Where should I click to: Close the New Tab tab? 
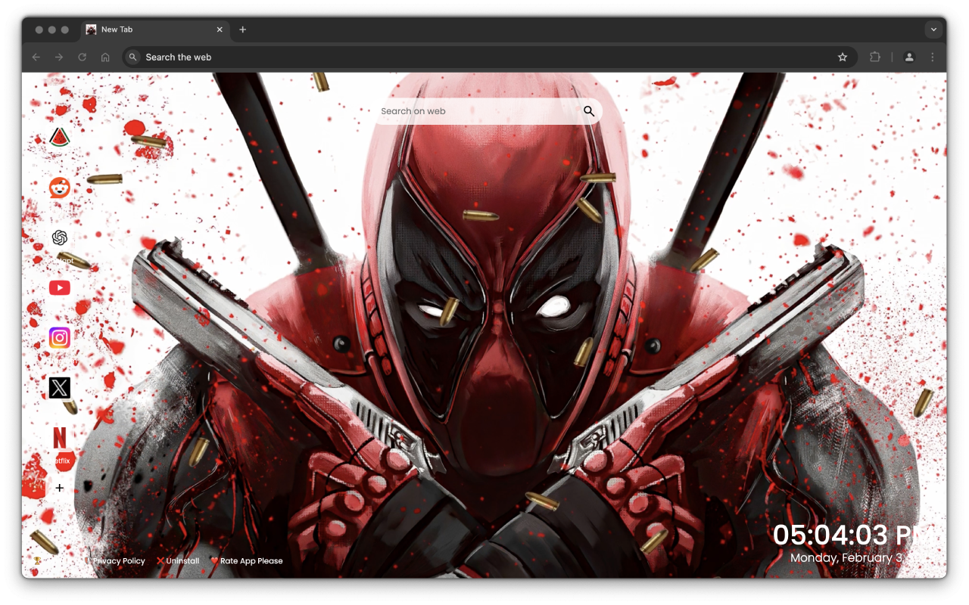pyautogui.click(x=220, y=29)
